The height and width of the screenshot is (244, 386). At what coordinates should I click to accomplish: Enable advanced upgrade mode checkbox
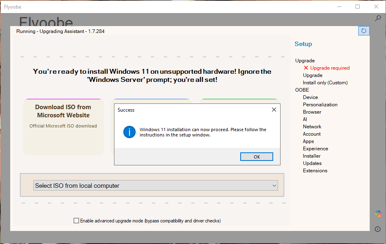(76, 221)
